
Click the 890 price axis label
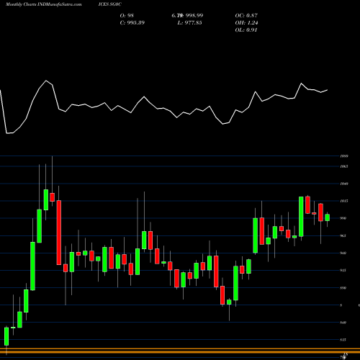click(343, 288)
